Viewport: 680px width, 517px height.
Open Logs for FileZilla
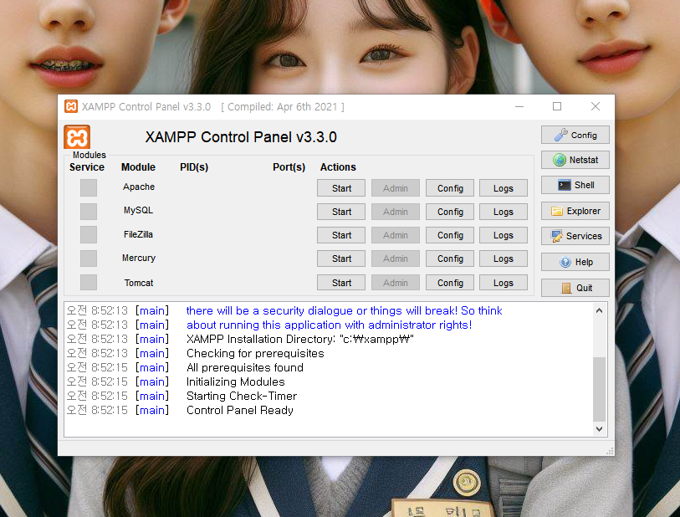pyautogui.click(x=503, y=235)
